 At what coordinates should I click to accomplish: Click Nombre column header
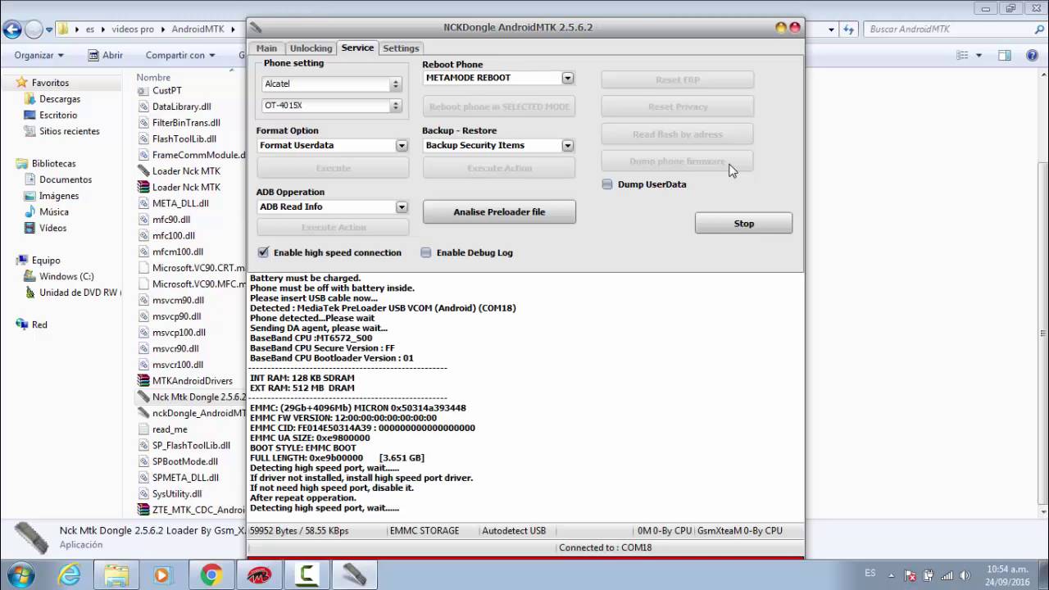click(x=154, y=77)
